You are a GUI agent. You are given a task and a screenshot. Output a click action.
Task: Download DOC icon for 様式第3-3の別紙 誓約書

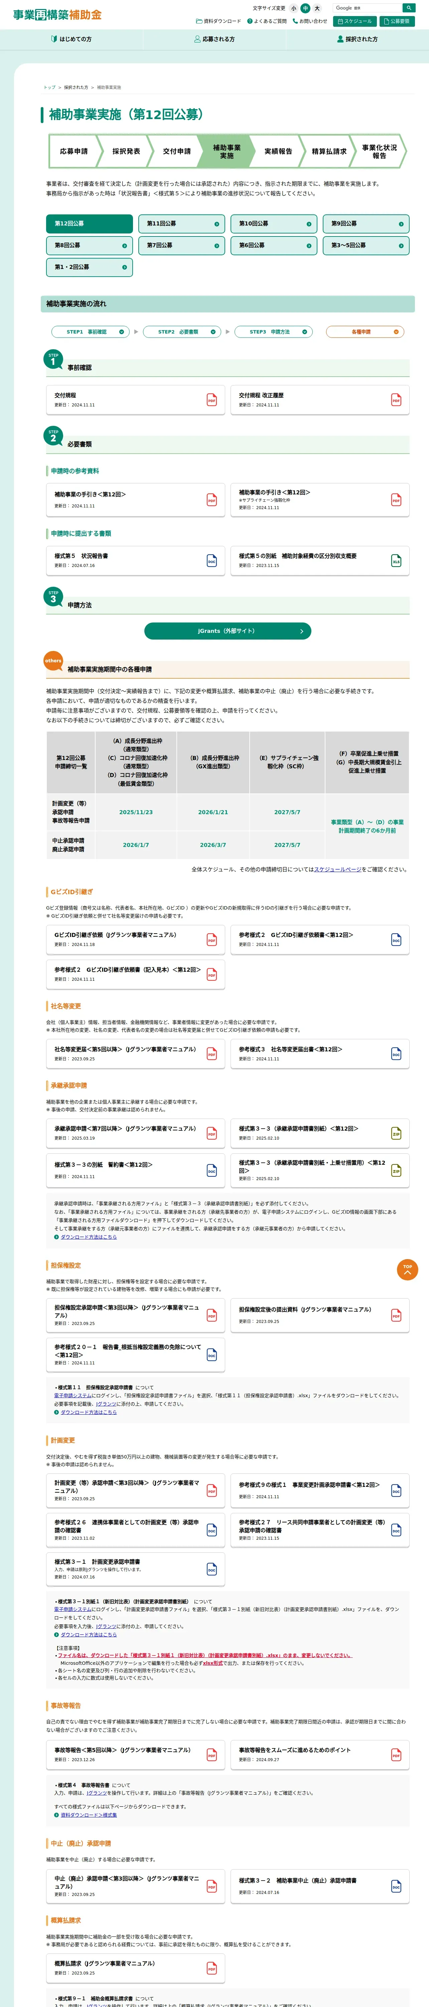[x=212, y=1170]
